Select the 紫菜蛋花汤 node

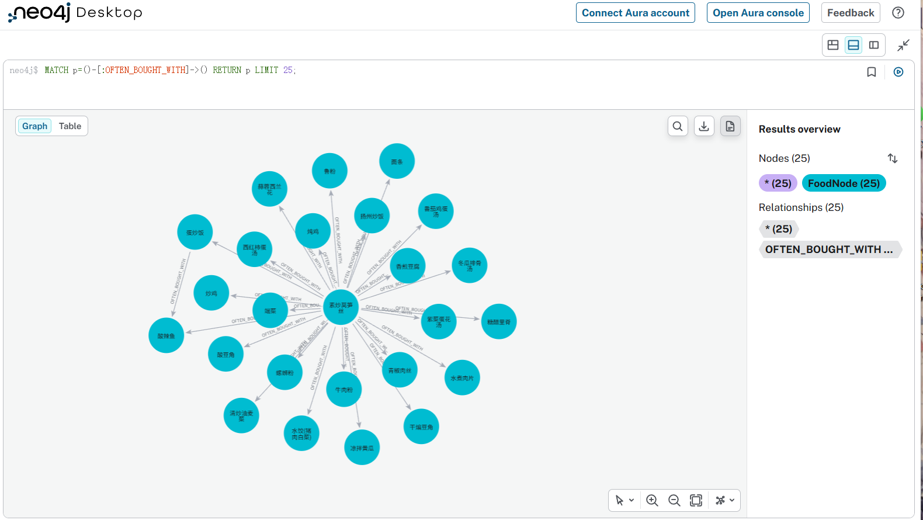click(x=439, y=322)
